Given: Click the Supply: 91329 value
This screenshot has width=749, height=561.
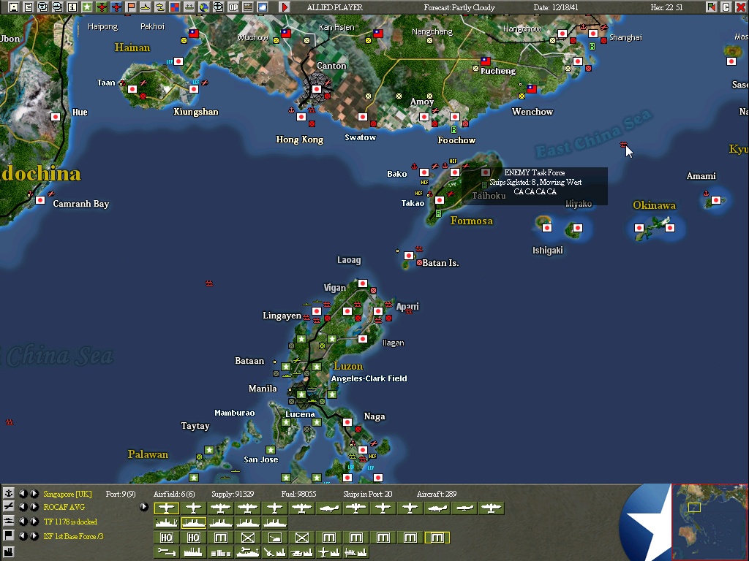Looking at the screenshot, I should tap(233, 494).
